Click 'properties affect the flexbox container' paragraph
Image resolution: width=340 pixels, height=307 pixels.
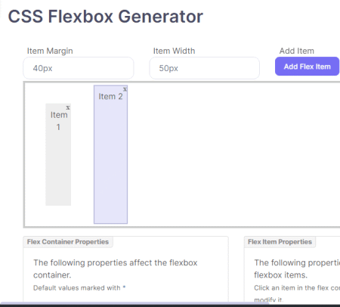coord(116,268)
